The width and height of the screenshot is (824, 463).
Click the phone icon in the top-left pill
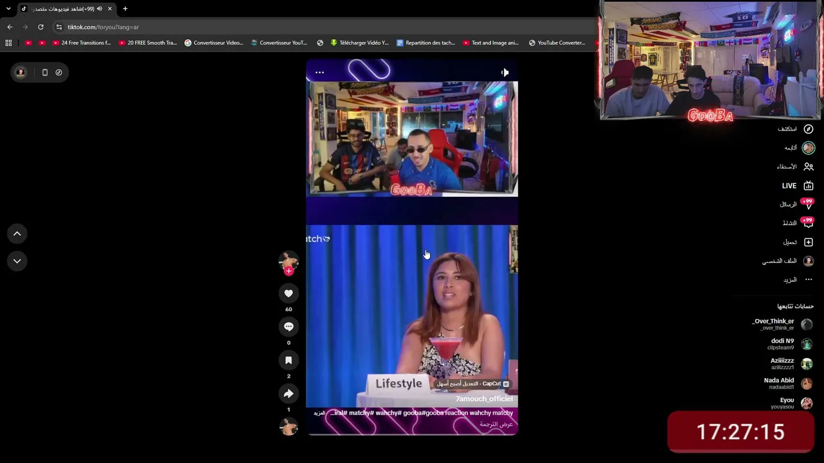click(45, 73)
